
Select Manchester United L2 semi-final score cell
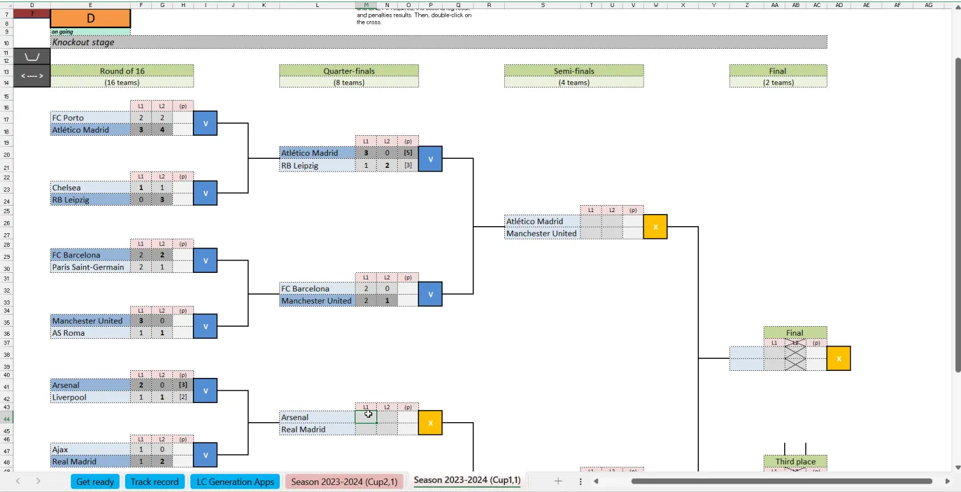click(x=612, y=233)
